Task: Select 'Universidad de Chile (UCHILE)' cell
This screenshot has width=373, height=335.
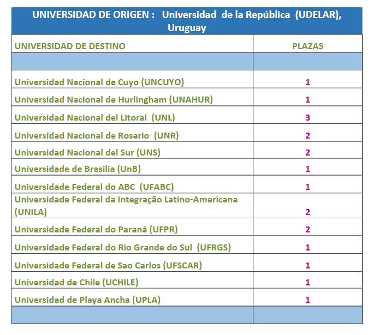Action: point(132,280)
